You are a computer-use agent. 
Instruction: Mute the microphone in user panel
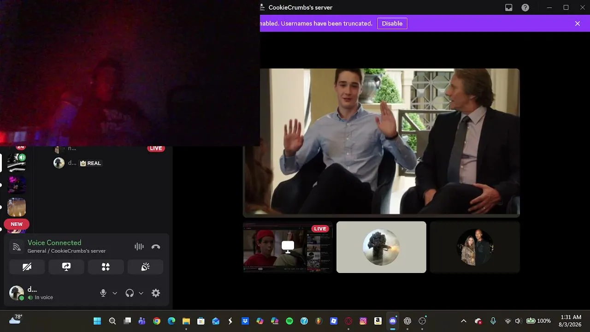(x=103, y=293)
